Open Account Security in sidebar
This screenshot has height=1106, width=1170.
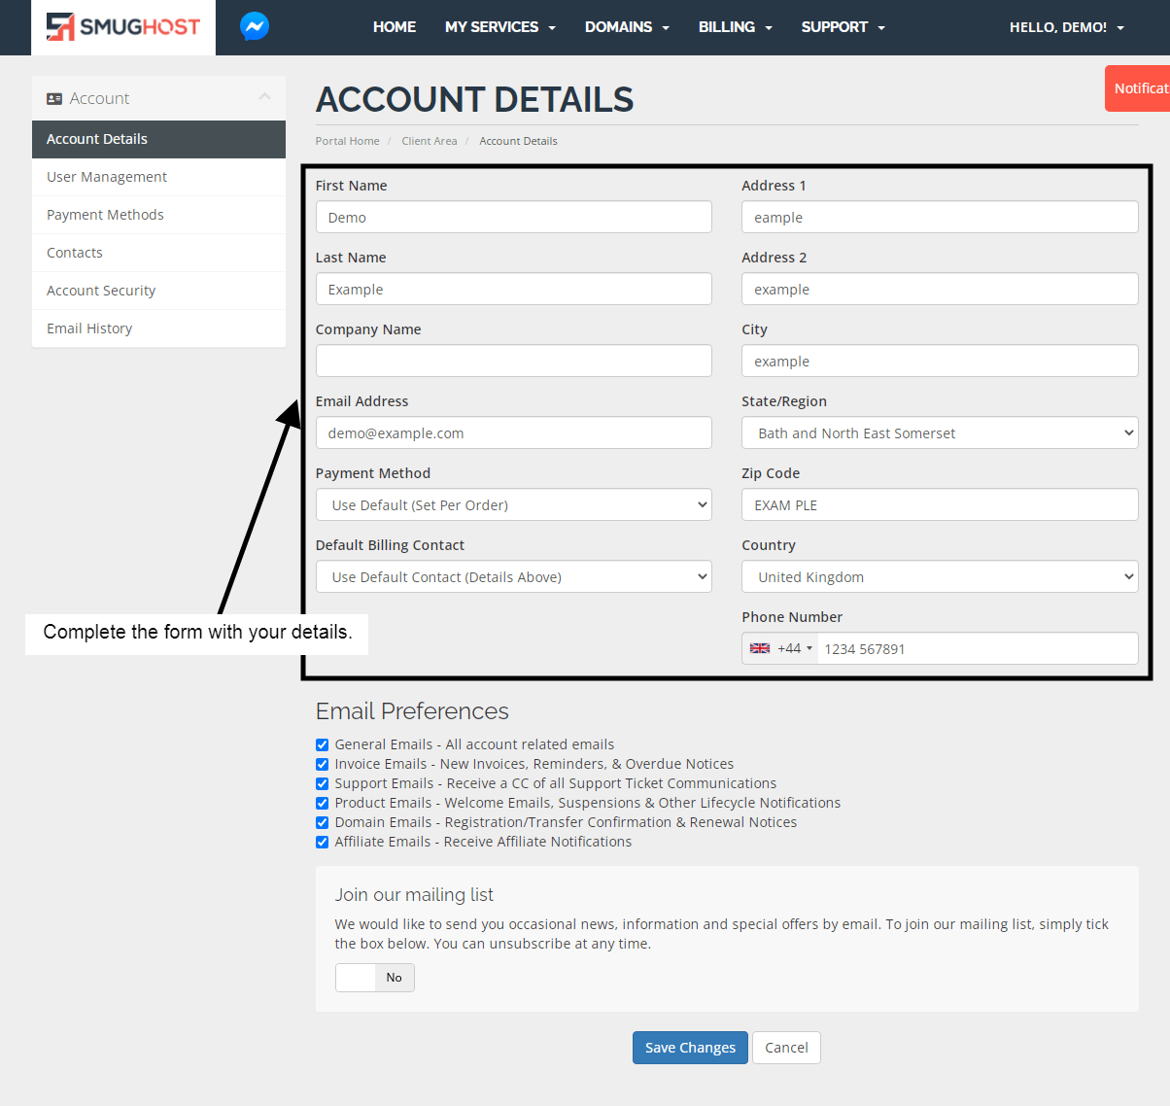[101, 291]
